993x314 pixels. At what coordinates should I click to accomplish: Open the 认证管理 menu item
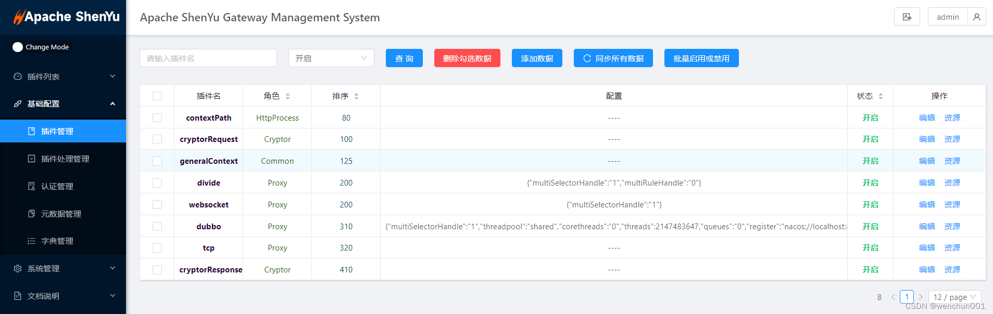coord(63,186)
